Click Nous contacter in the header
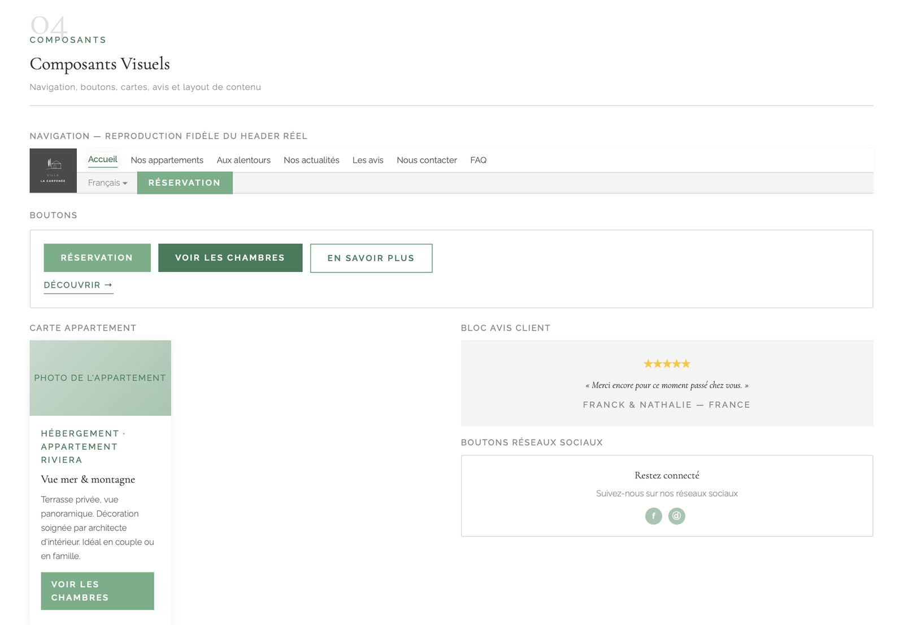This screenshot has height=625, width=904. click(427, 160)
